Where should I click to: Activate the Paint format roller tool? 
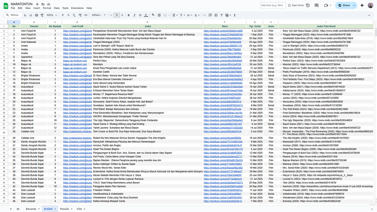click(42, 15)
